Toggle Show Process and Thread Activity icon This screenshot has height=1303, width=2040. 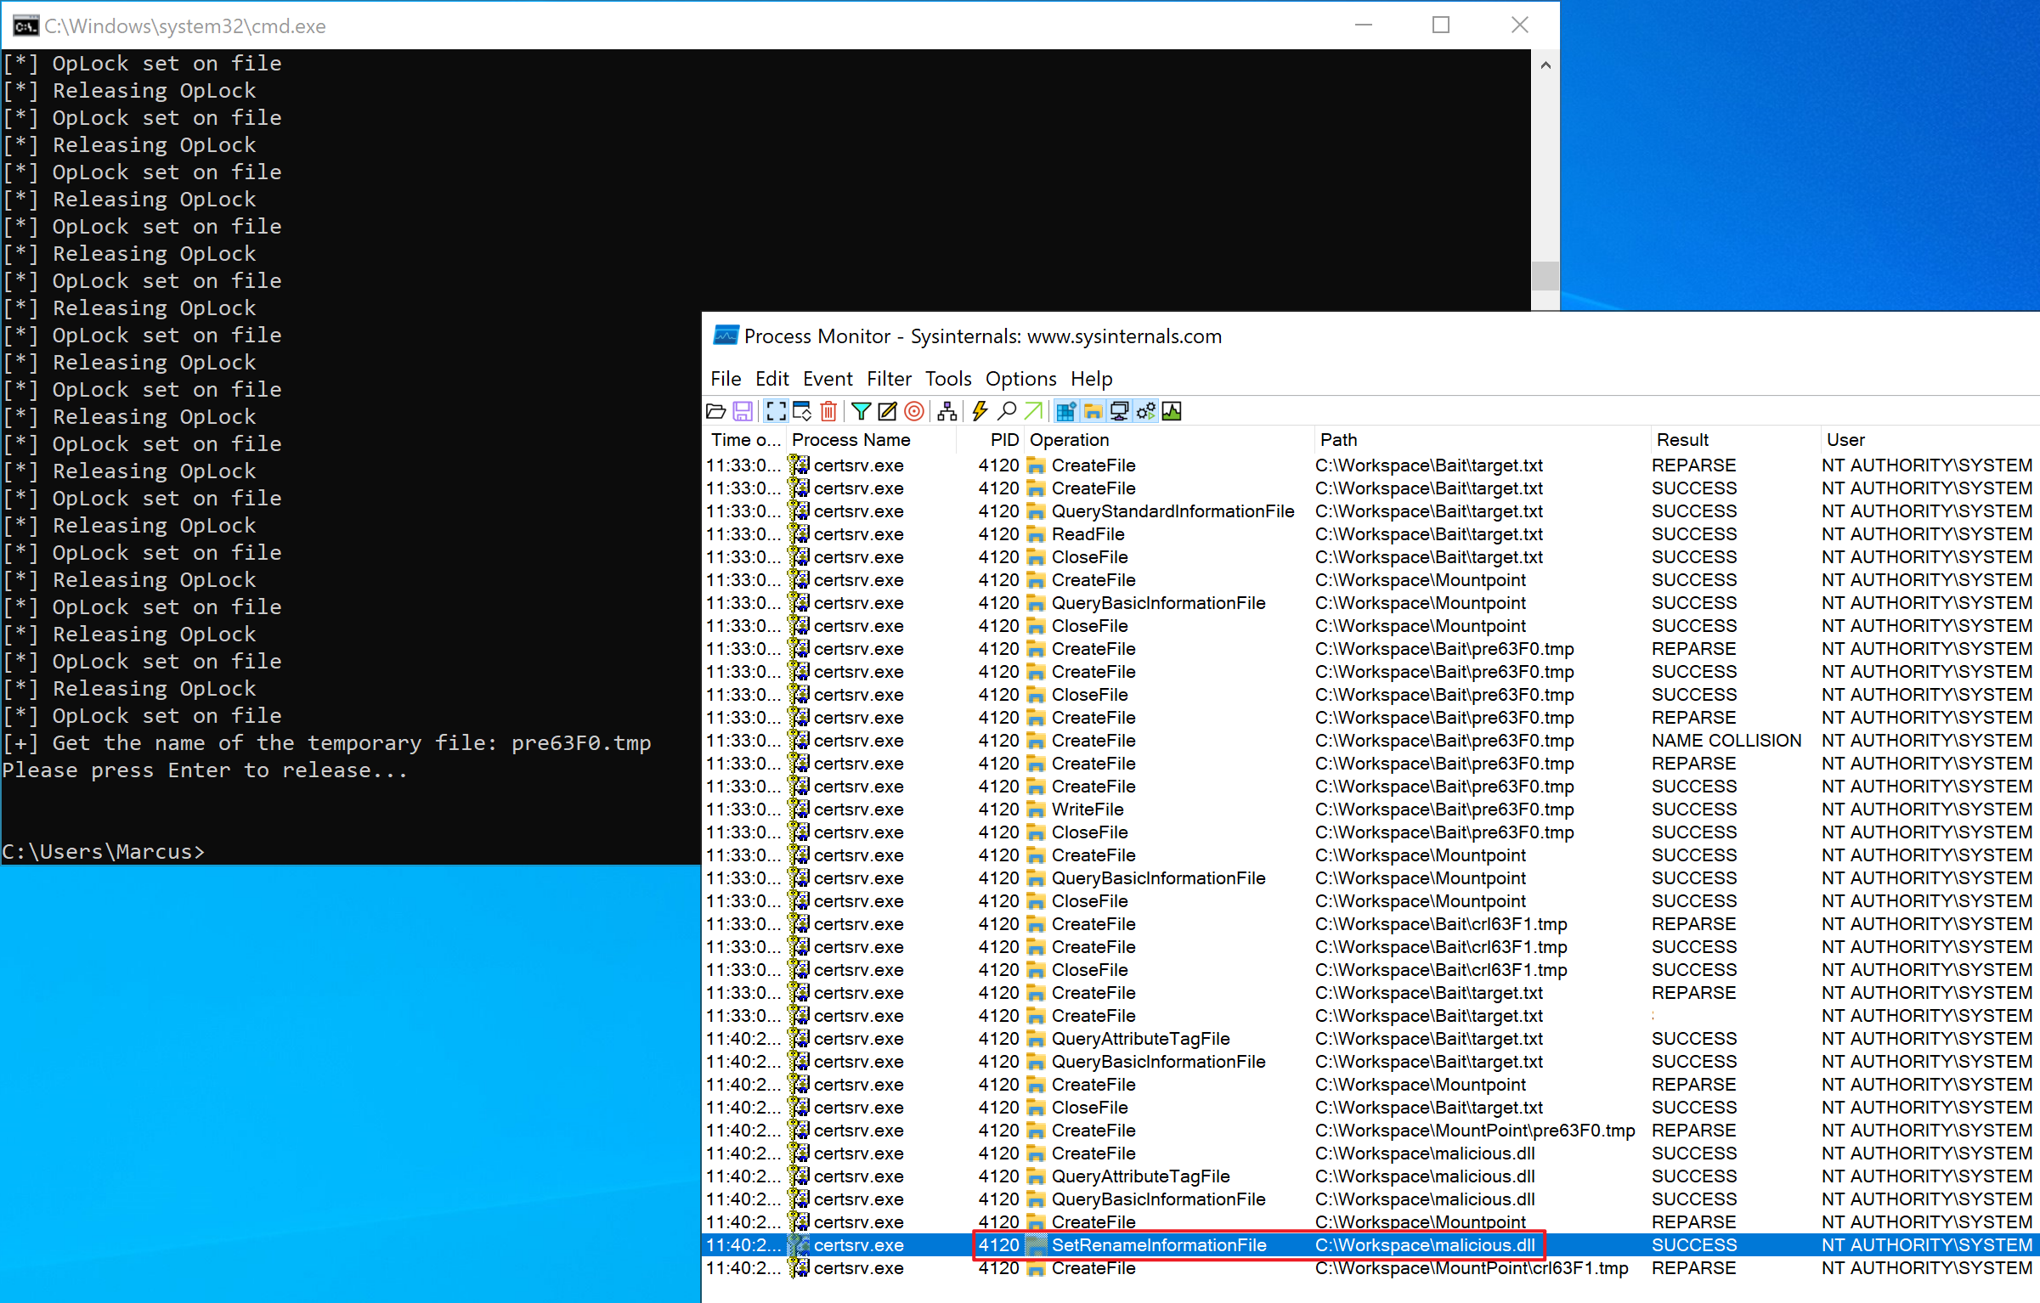(x=1145, y=412)
